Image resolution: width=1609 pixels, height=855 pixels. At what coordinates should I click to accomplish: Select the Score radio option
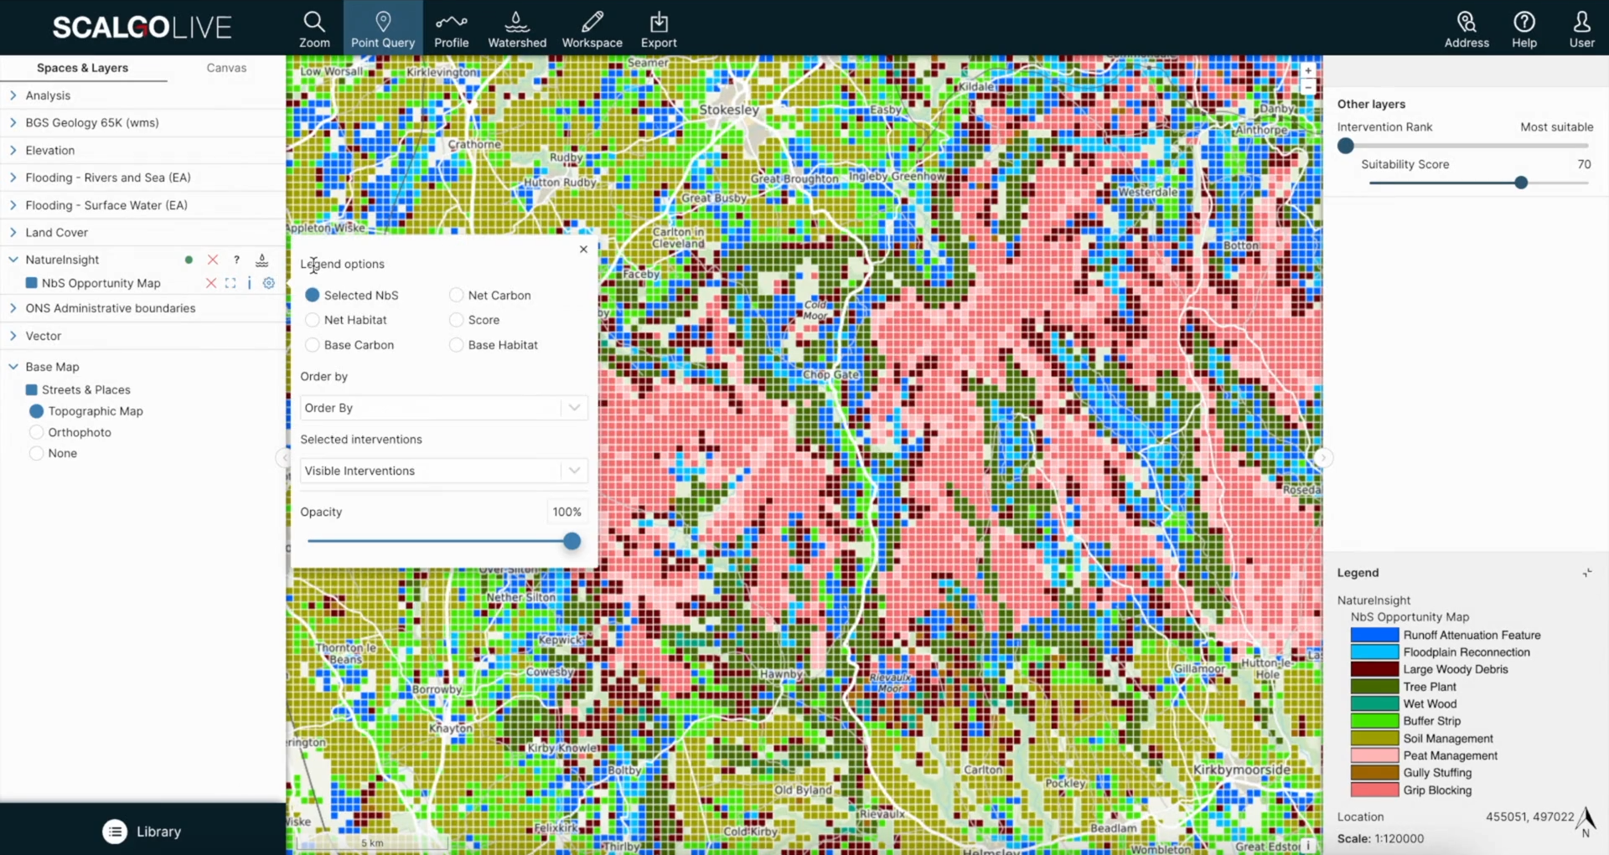click(457, 320)
